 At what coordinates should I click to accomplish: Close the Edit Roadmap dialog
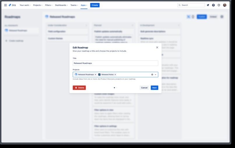pyautogui.click(x=157, y=47)
